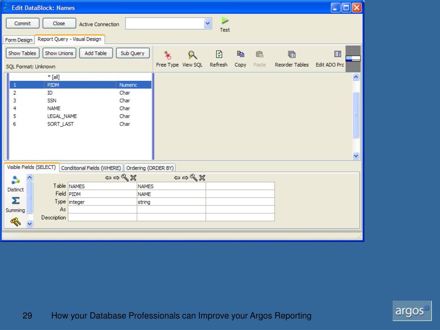The width and height of the screenshot is (440, 330).
Task: Click the down arrow of the design area scrollbar
Action: point(356,156)
